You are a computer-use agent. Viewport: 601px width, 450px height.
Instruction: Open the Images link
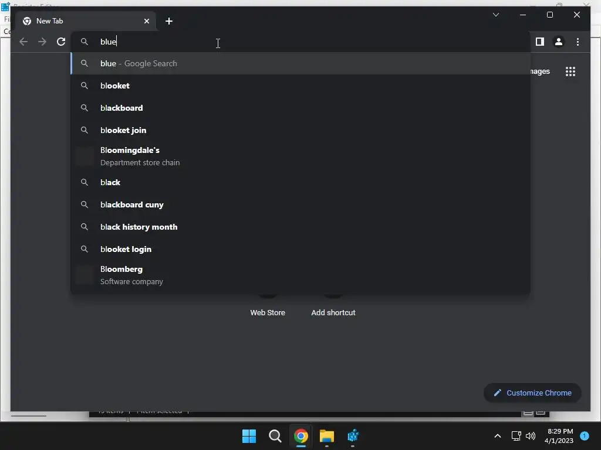tap(540, 71)
